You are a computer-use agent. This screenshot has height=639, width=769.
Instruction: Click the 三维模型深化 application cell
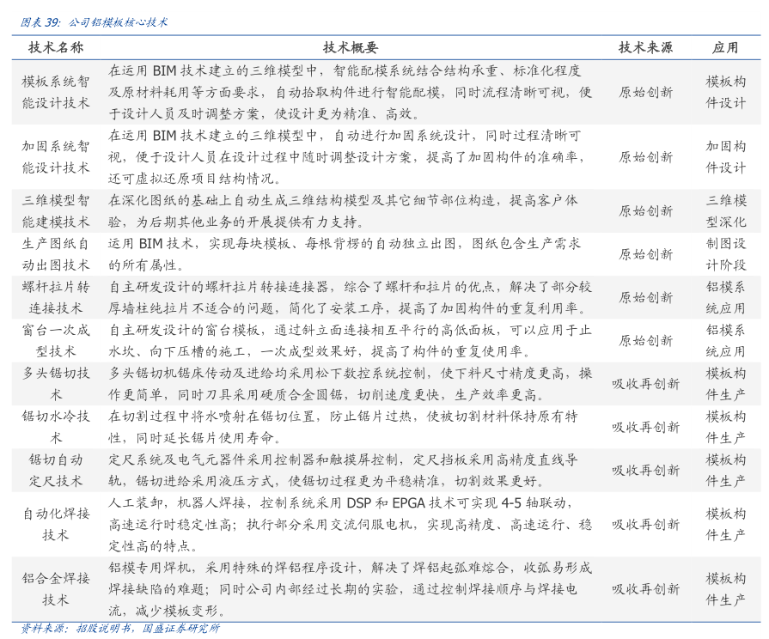725,211
